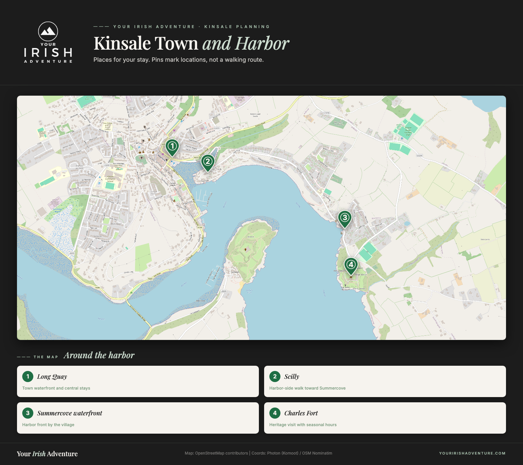Select map pin 3 at Summercove

[345, 219]
